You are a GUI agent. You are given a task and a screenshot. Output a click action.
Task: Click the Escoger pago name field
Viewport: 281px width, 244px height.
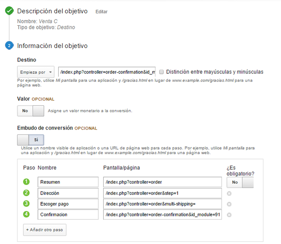[x=68, y=204]
